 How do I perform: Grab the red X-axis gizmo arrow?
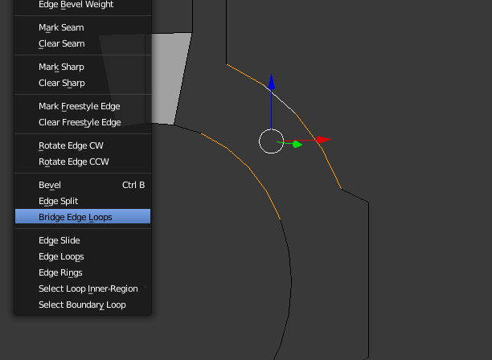[x=323, y=140]
